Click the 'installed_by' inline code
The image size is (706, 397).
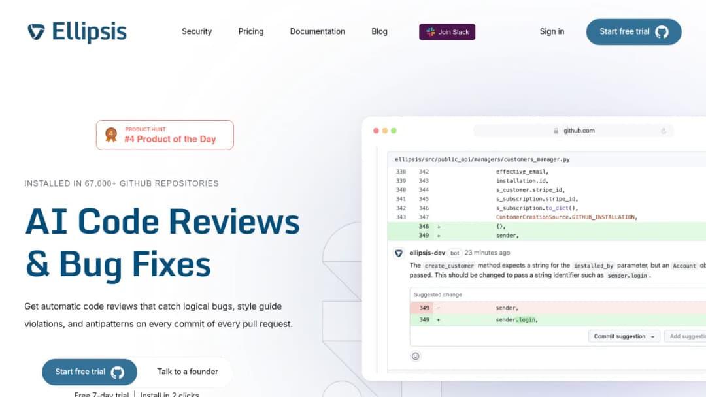594,266
